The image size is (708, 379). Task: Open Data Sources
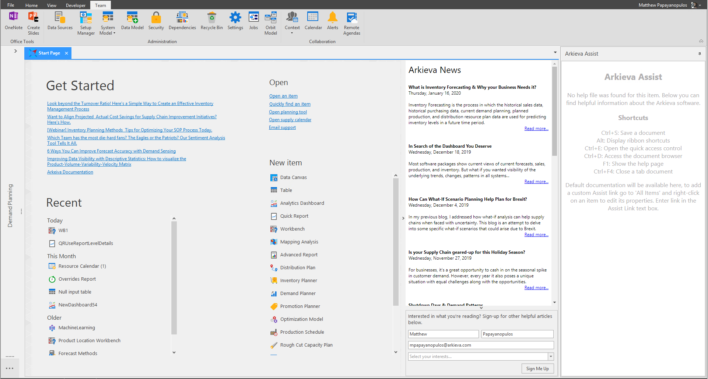pyautogui.click(x=60, y=21)
